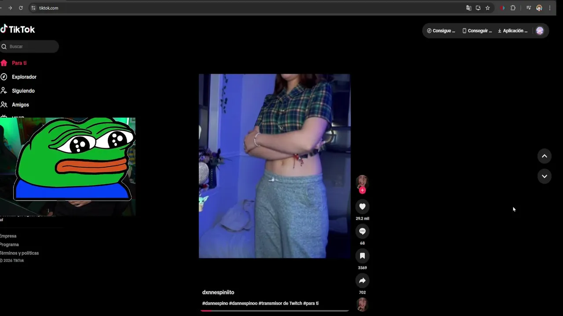Expand Términos y políticas footer section

19,253
